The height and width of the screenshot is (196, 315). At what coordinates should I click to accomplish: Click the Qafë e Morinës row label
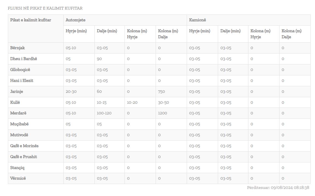coord(24,146)
